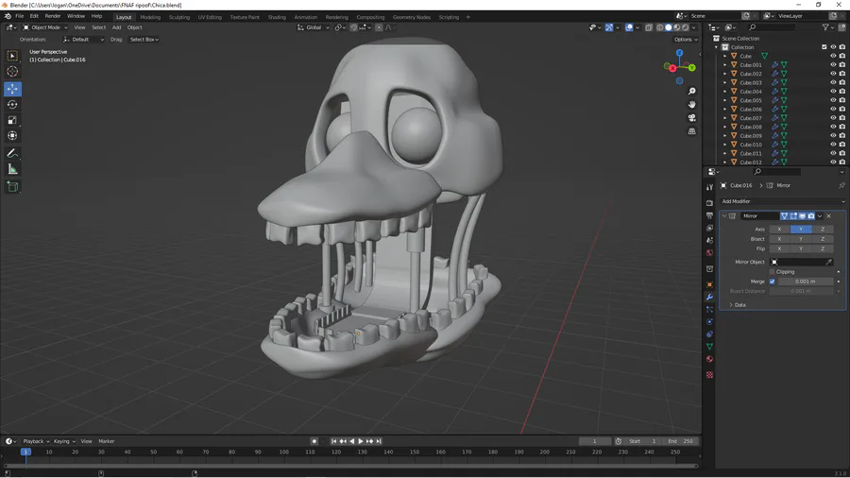The image size is (850, 478).
Task: Open the Global transform orientation dropdown
Action: click(x=314, y=27)
